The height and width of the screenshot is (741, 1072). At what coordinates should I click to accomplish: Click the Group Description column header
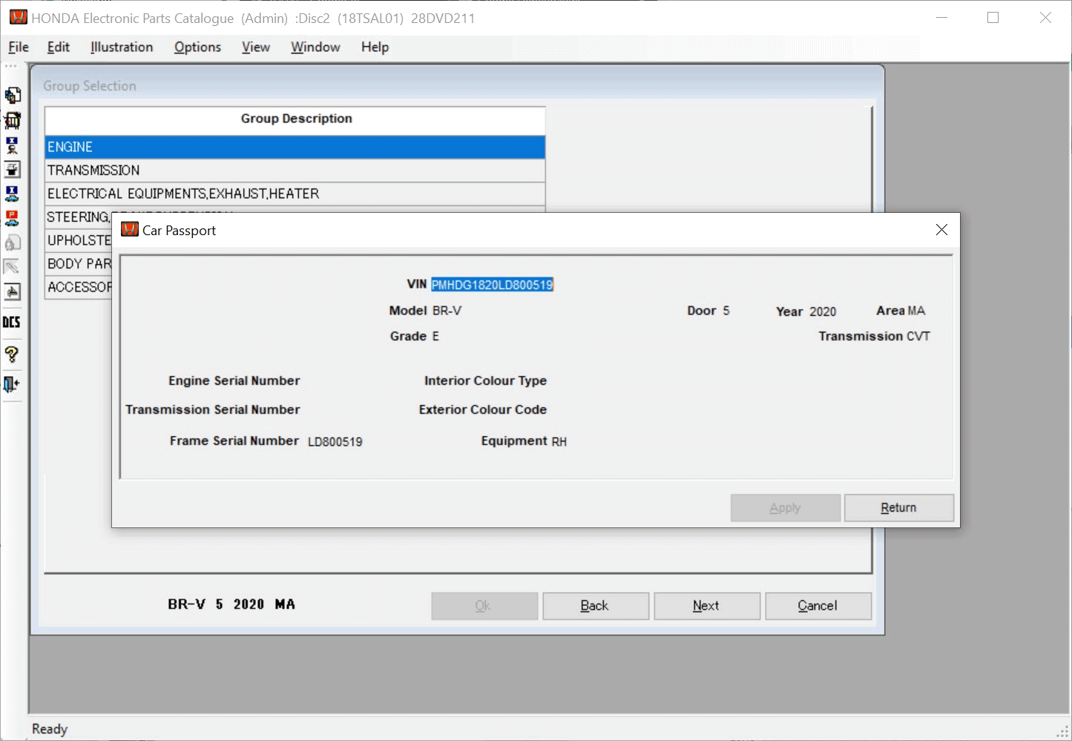tap(295, 119)
